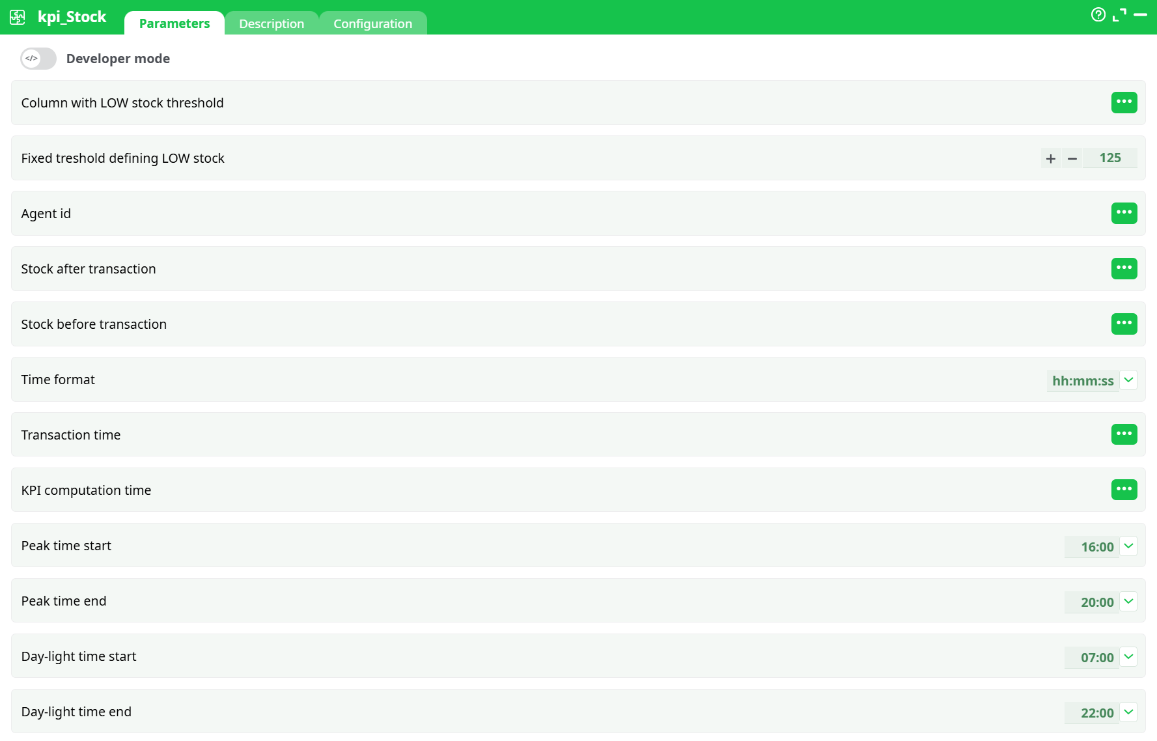Switch to the Configuration tab
The width and height of the screenshot is (1157, 741).
372,23
